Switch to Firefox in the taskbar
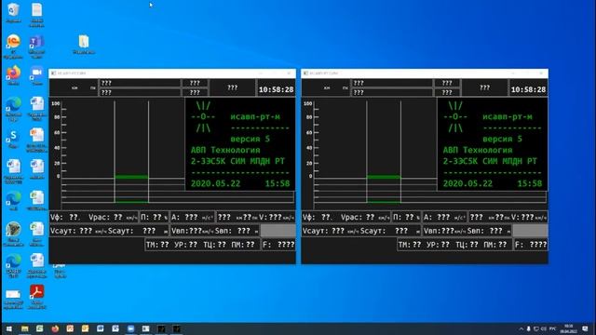The width and height of the screenshot is (596, 335). pyautogui.click(x=55, y=328)
